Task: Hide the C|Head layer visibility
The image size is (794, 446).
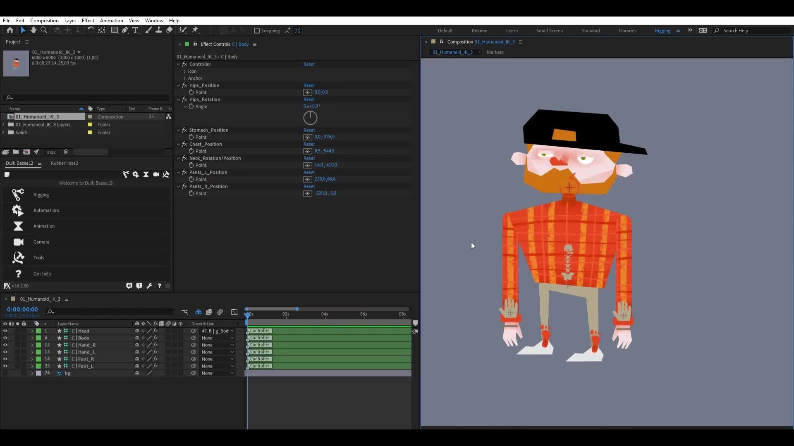Action: coord(5,331)
